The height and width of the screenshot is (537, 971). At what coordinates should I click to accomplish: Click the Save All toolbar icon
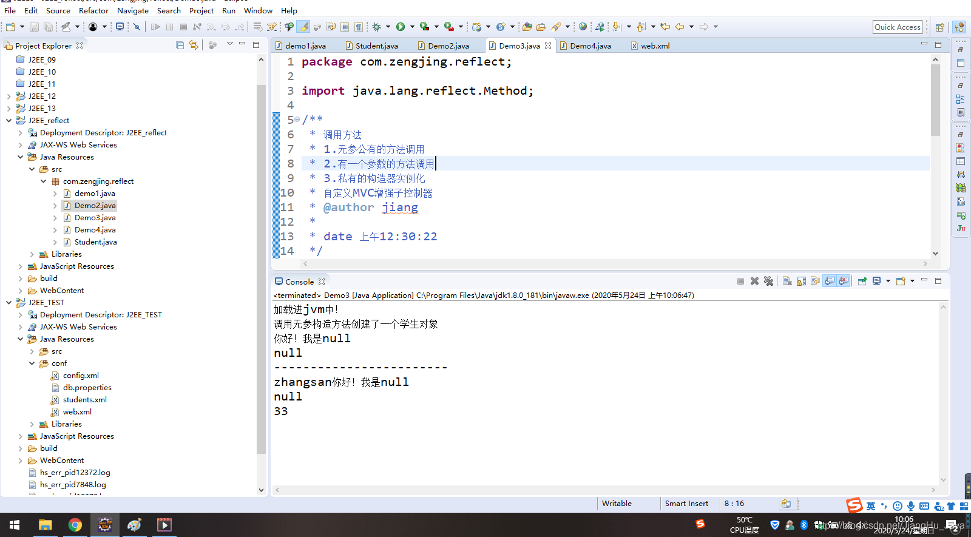point(48,27)
